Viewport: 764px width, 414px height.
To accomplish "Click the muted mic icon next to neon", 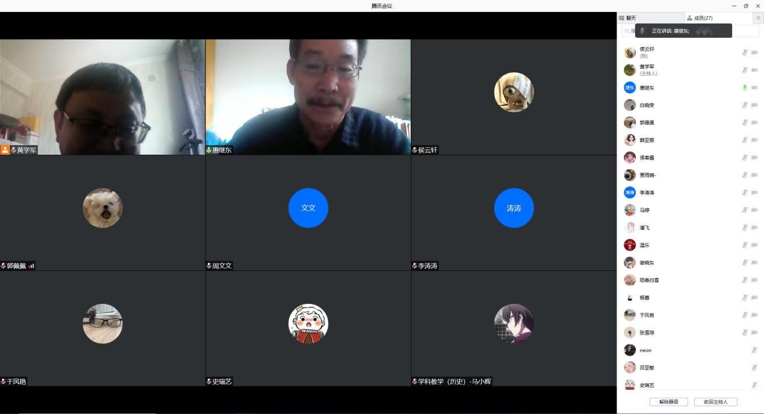I will coord(754,350).
